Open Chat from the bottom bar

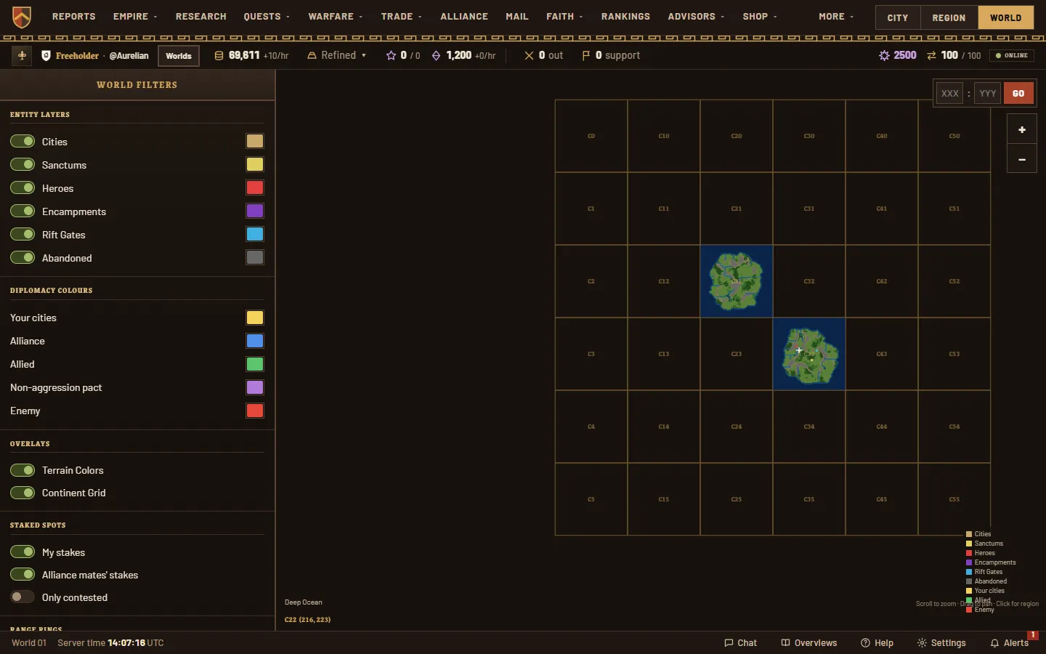pyautogui.click(x=740, y=642)
